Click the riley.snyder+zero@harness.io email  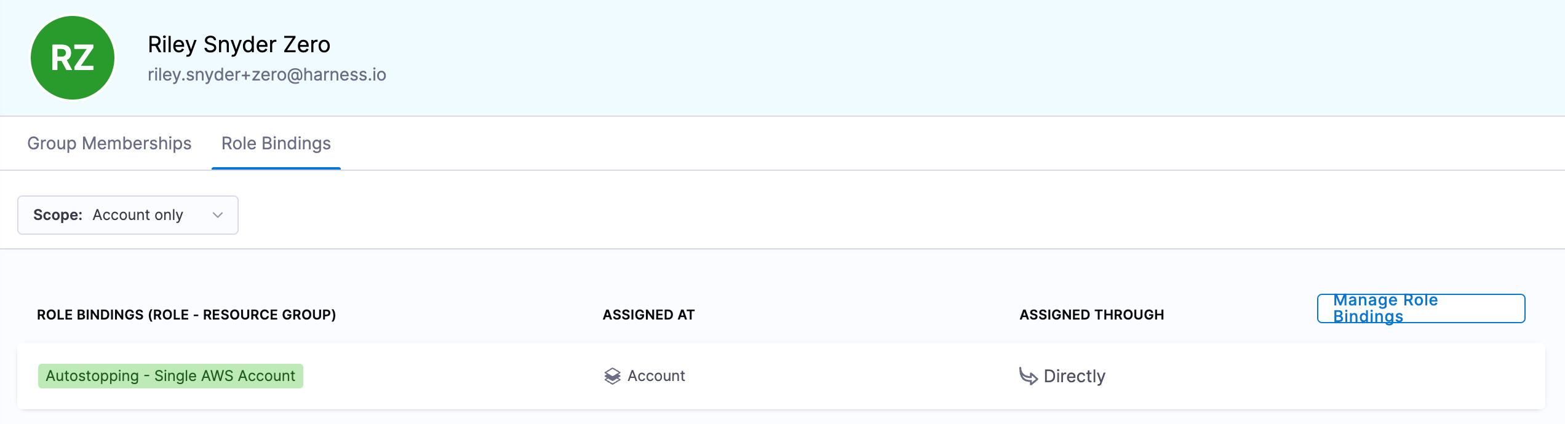(267, 75)
